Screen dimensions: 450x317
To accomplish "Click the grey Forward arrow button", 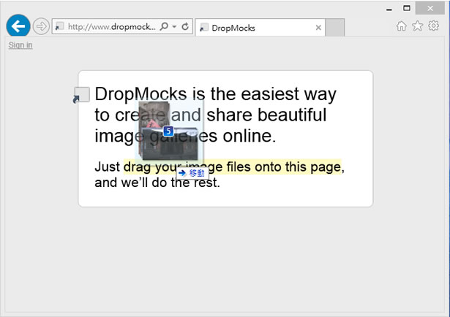I will pos(41,27).
